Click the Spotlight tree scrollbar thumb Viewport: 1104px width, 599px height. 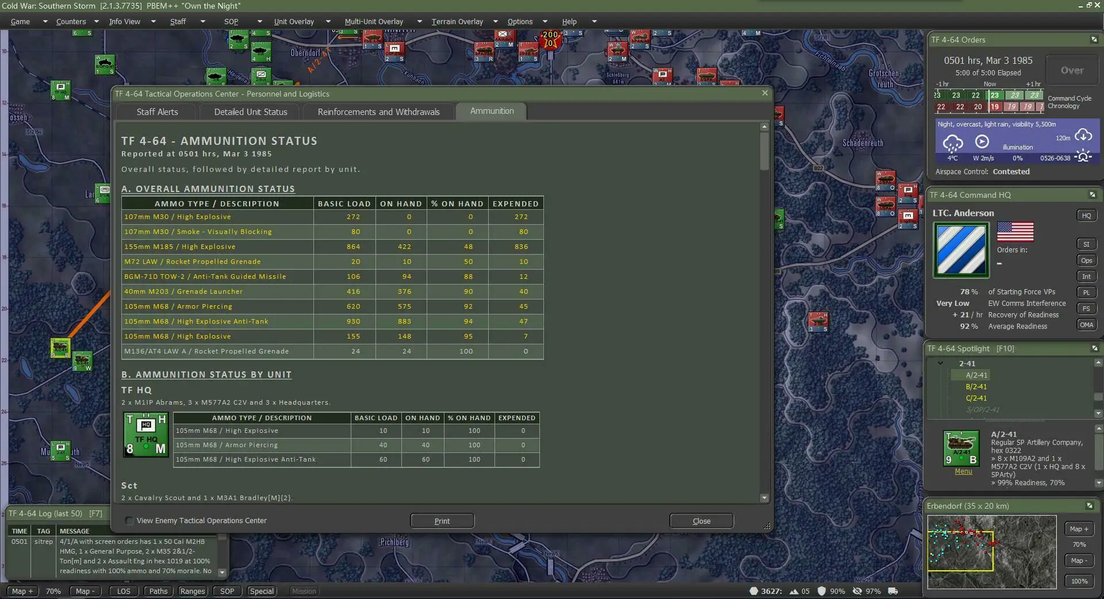(1098, 397)
